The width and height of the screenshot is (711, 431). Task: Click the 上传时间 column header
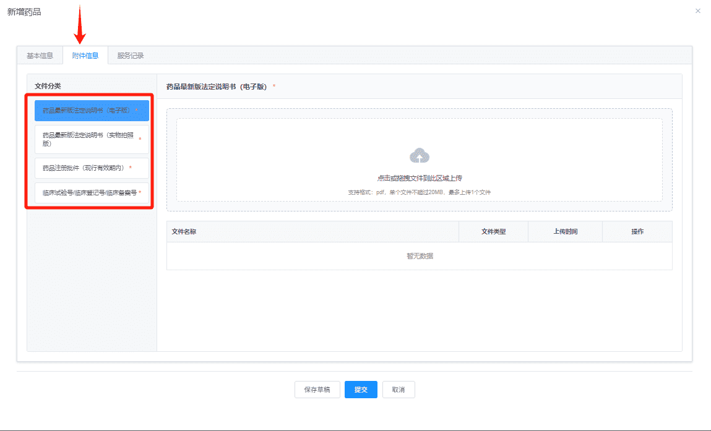pos(566,232)
